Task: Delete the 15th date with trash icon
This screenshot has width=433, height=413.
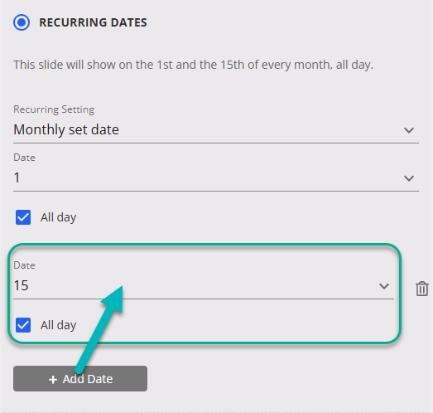Action: [422, 289]
